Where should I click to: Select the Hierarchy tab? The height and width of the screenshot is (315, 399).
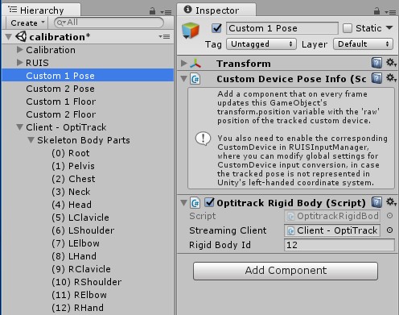click(x=41, y=10)
